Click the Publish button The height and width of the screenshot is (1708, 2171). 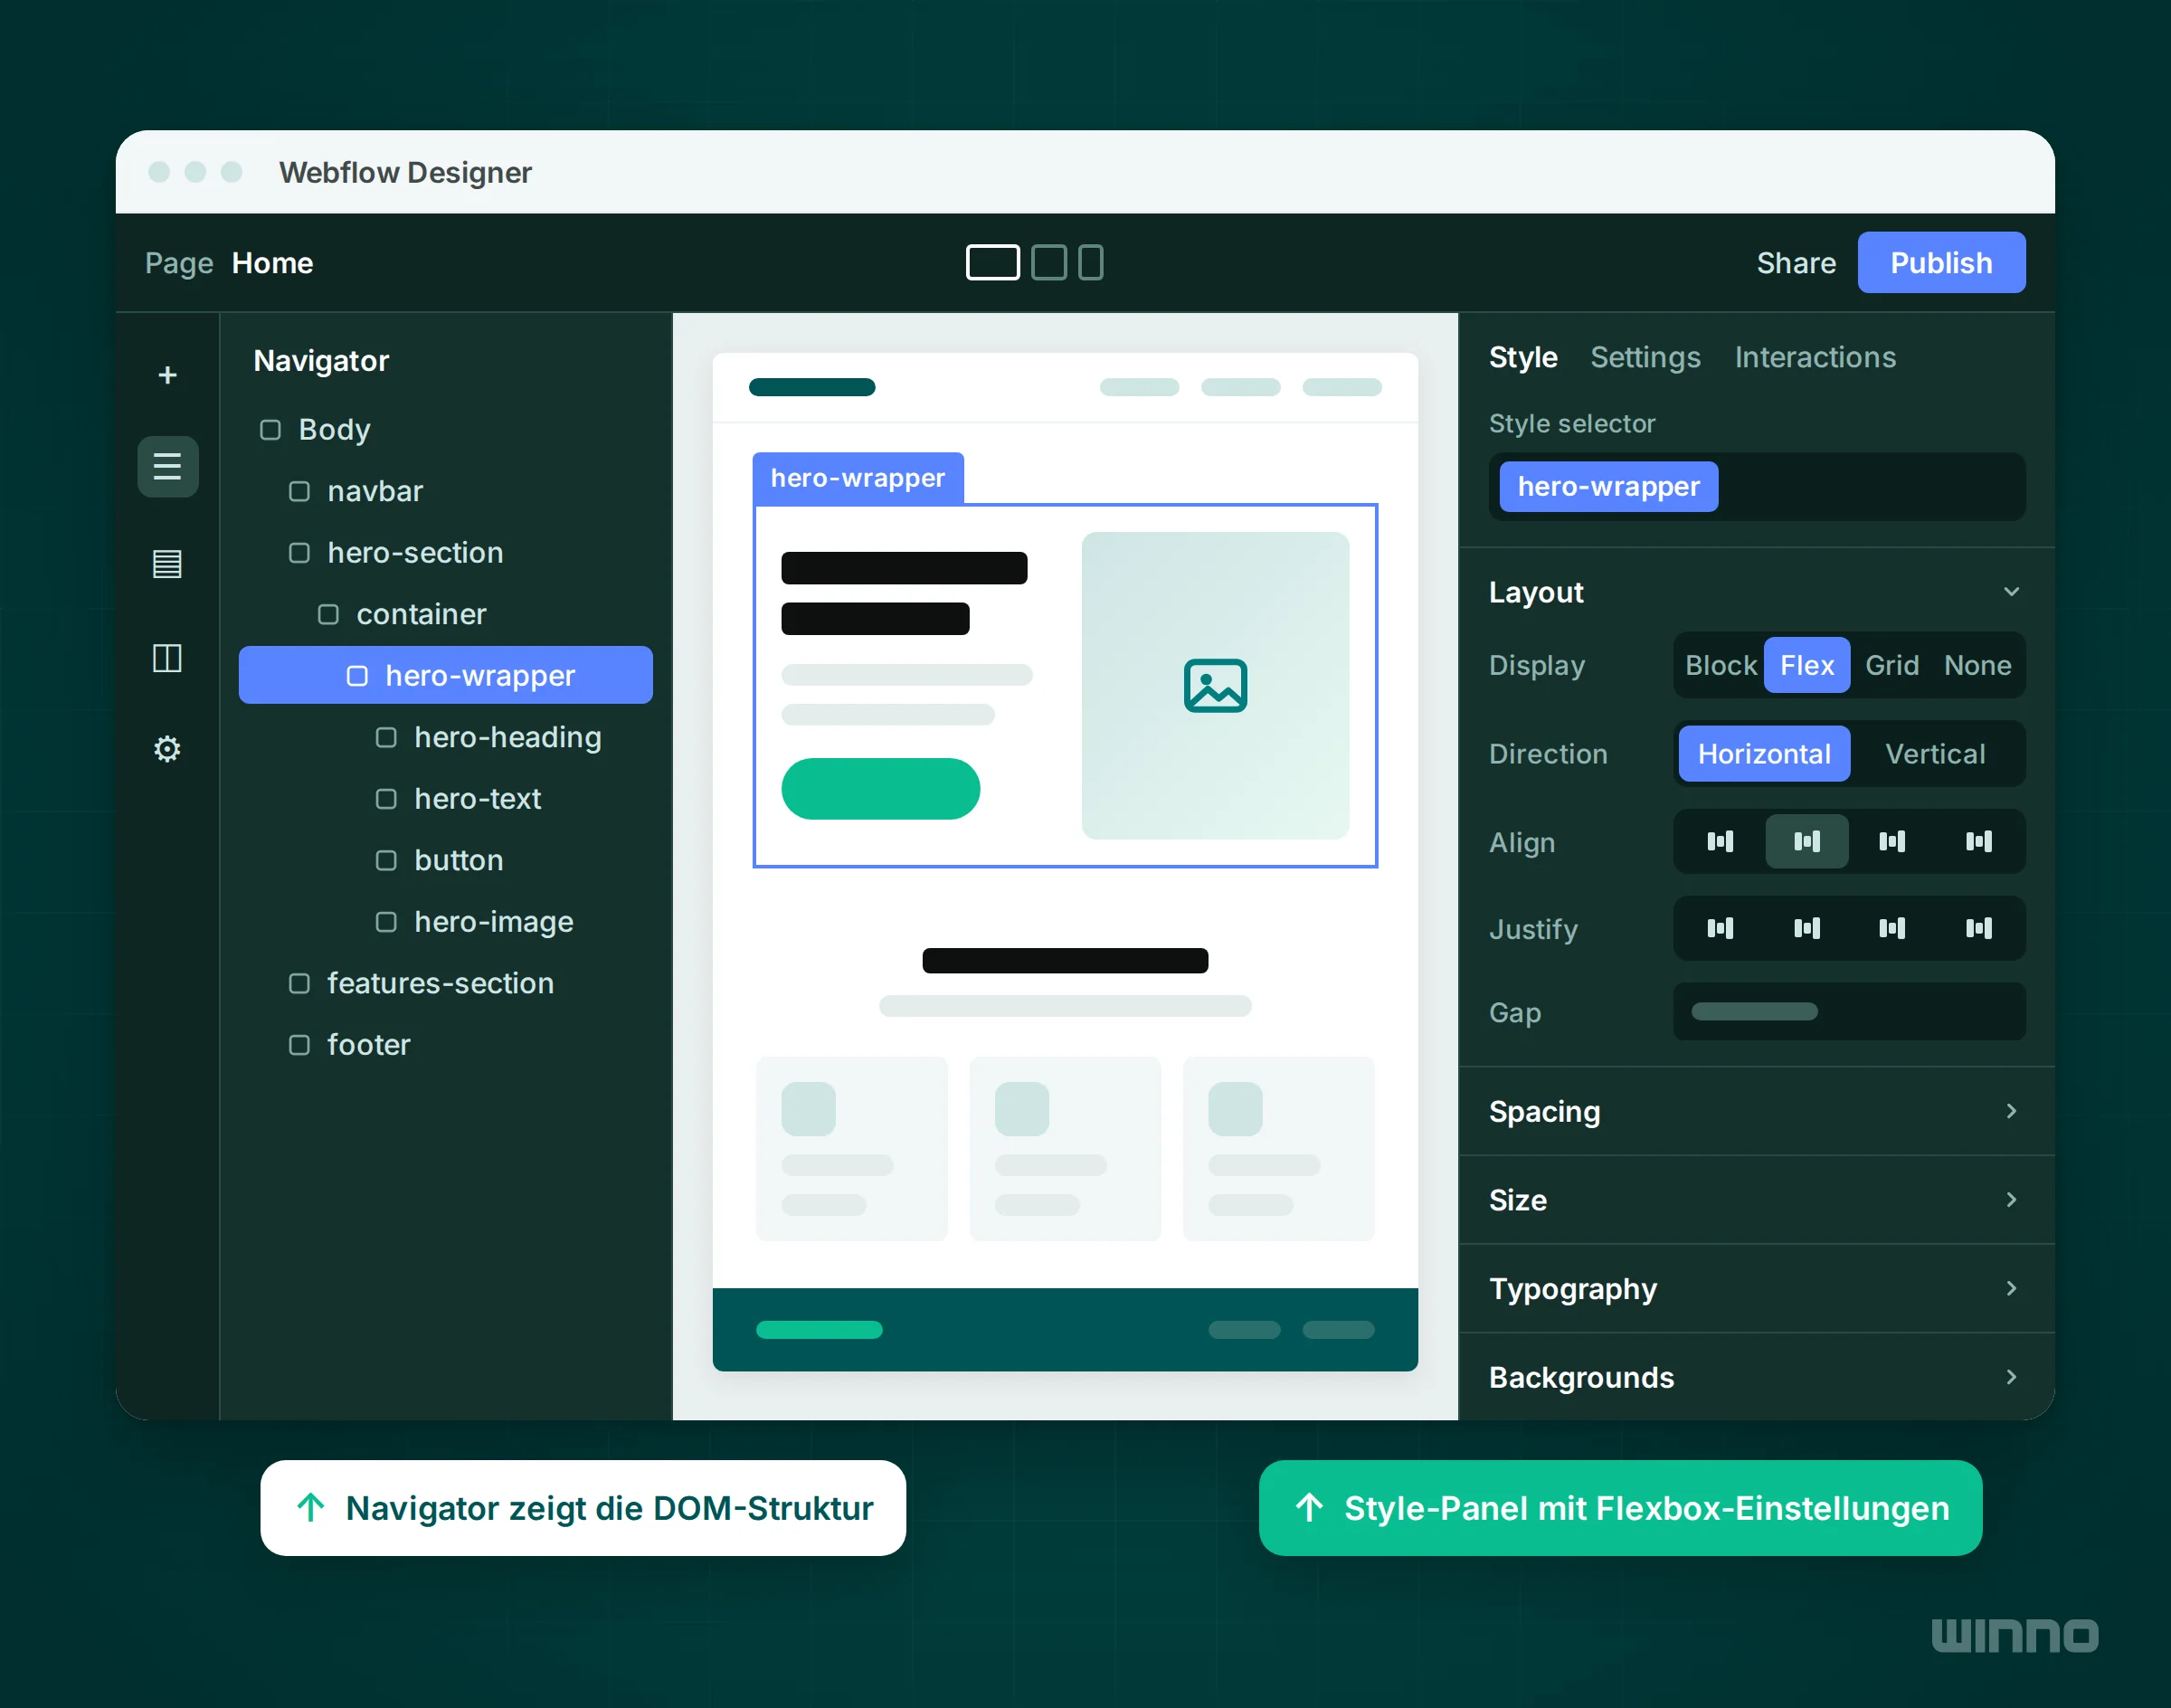1941,262
